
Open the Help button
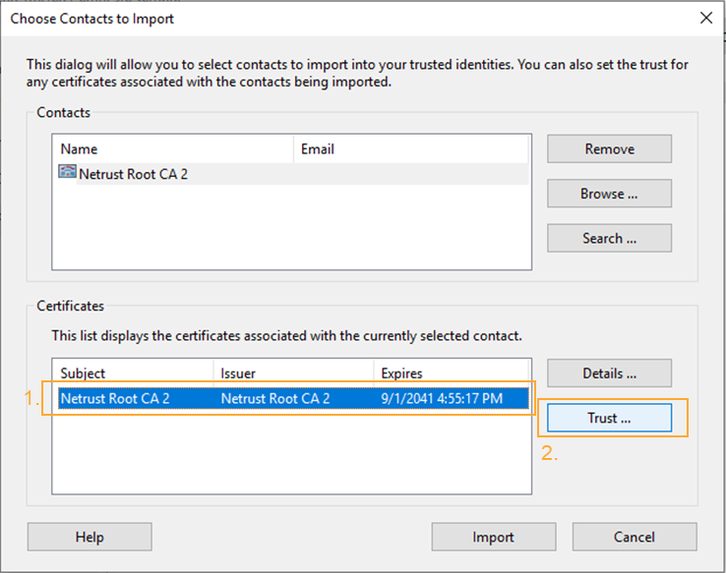coord(90,537)
